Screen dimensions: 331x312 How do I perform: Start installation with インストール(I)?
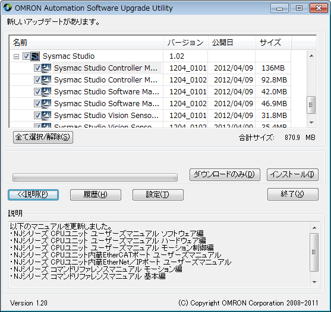point(292,174)
